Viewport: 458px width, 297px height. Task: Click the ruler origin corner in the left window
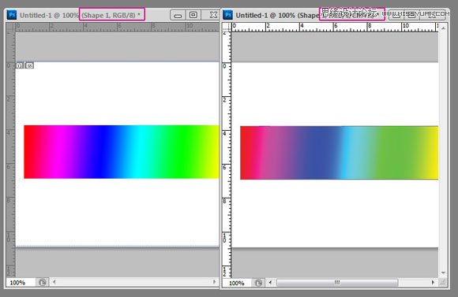point(10,27)
